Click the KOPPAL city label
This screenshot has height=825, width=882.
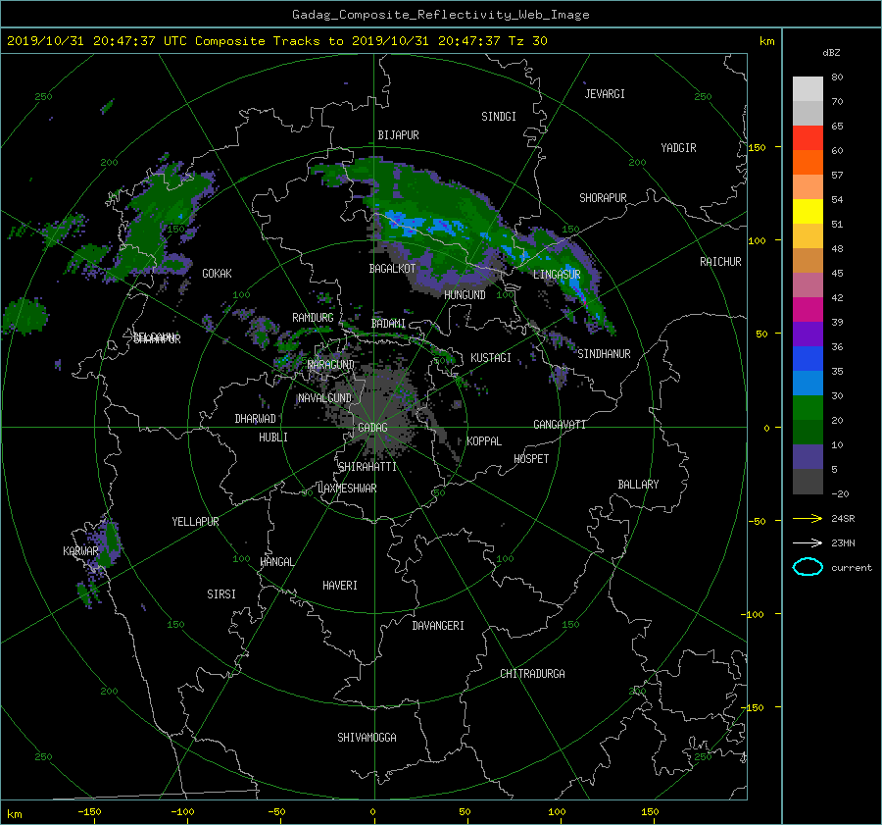[x=484, y=441]
